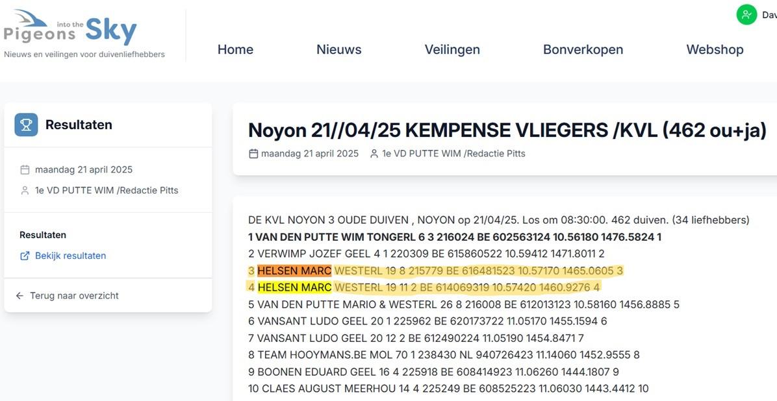The image size is (777, 401).
Task: Open the Webshop menu item
Action: pos(715,49)
